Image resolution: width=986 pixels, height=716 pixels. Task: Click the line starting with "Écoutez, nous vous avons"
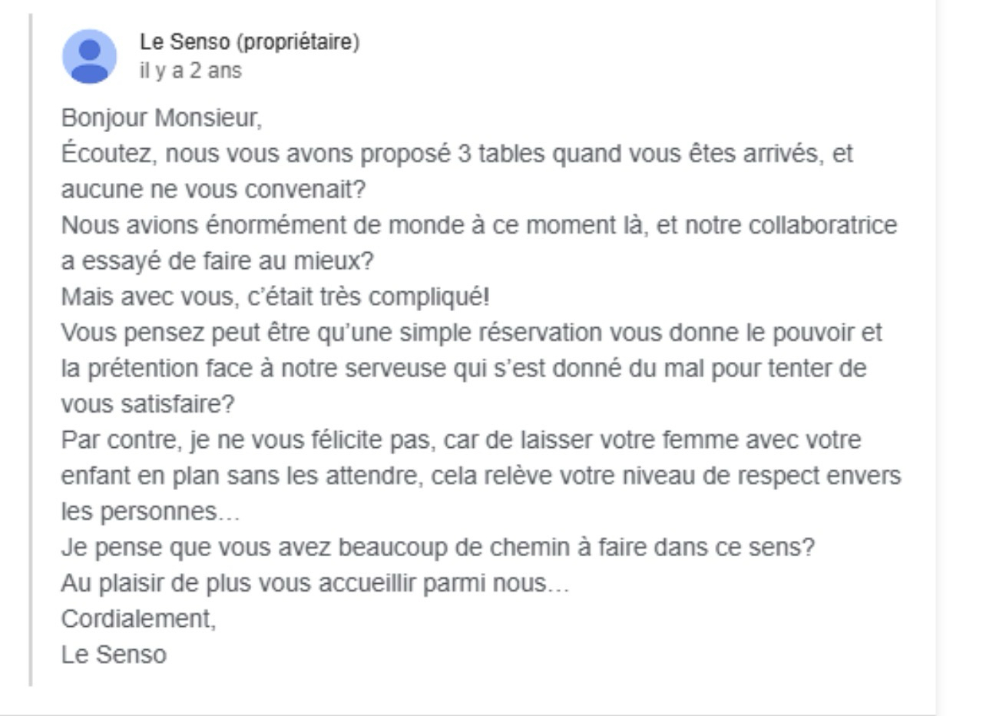pyautogui.click(x=457, y=154)
